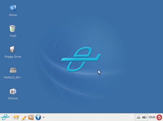This screenshot has width=163, height=121.
Task: Open the Home folder desktop icon
Action: [13, 8]
